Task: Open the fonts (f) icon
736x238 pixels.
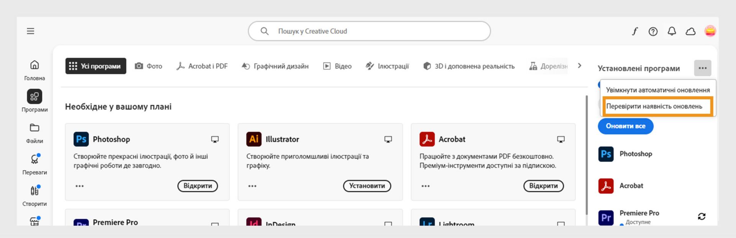Action: coord(635,31)
